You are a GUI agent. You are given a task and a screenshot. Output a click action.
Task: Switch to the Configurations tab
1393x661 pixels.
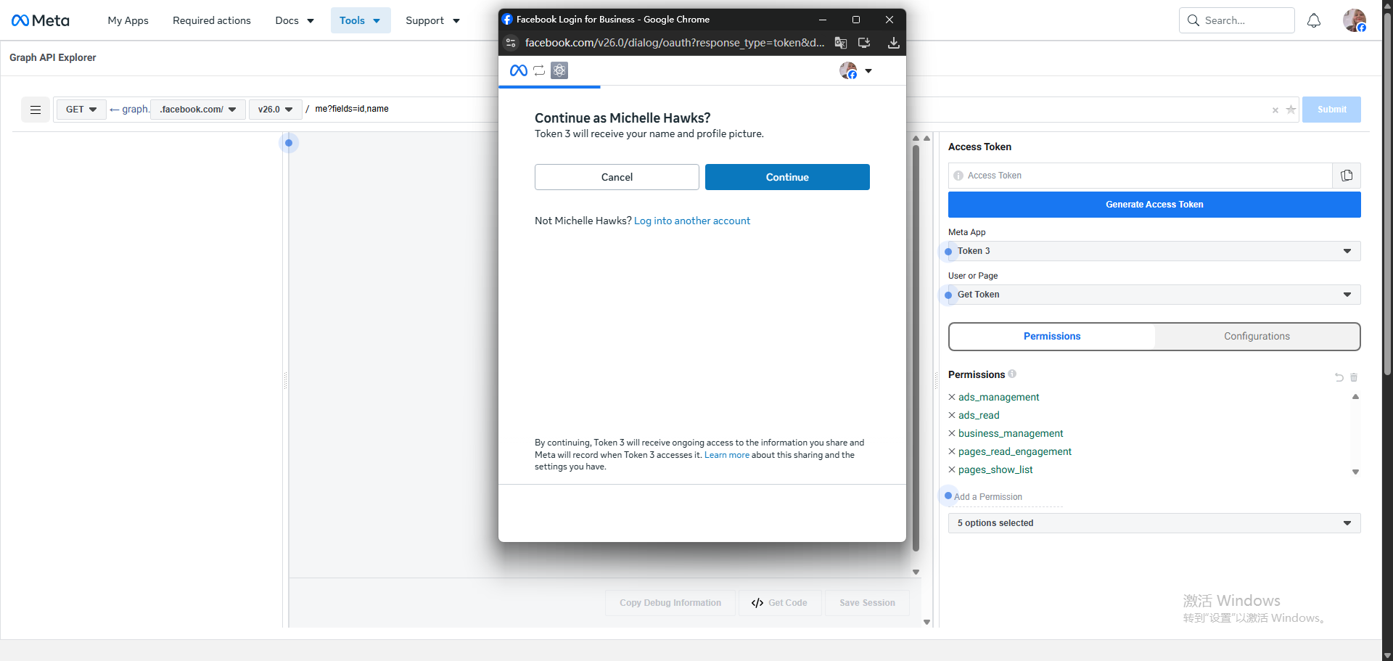1257,336
